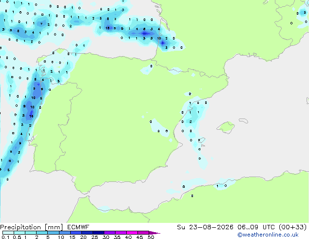Click the 10 to 15 mm legend swatch
The image size is (309, 239).
point(65,233)
